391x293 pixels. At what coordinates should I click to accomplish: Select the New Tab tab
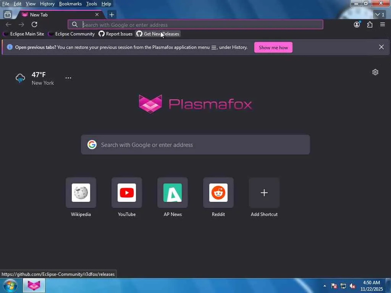coord(60,15)
